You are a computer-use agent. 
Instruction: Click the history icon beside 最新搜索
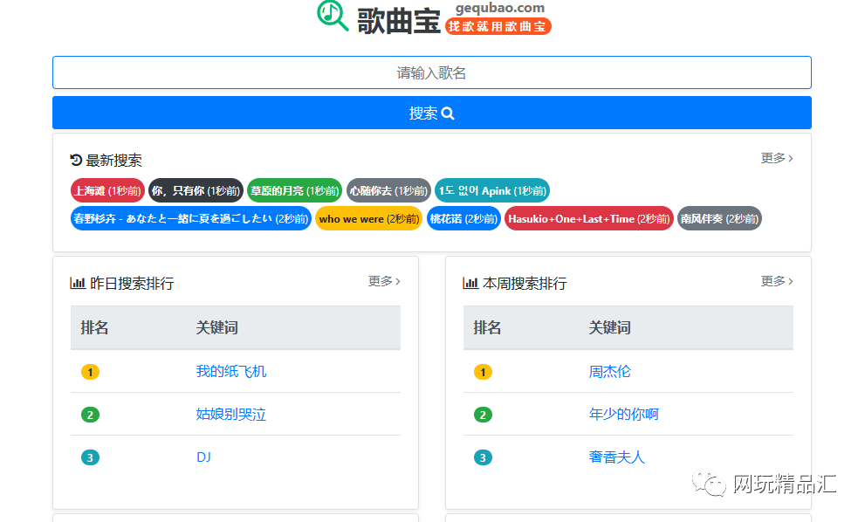point(76,160)
